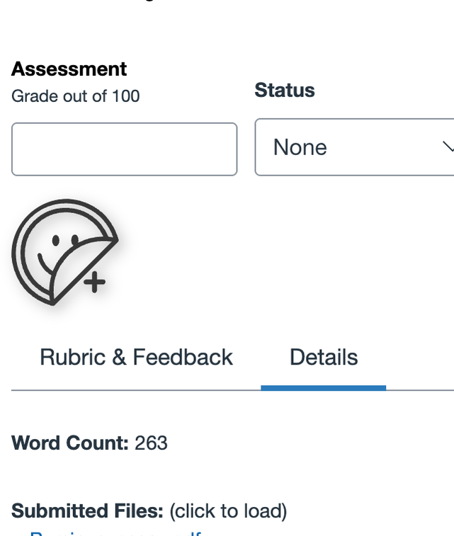
Task: Switch to the Rubric & Feedback tab
Action: 136,357
